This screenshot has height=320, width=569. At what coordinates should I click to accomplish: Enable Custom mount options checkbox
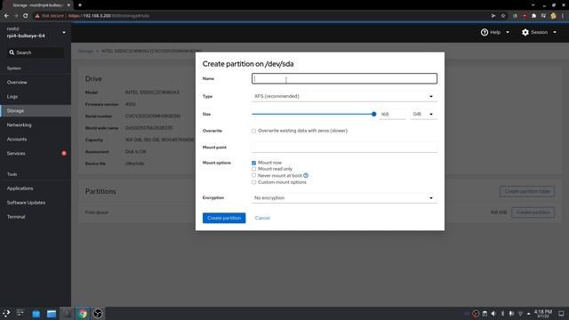pos(253,182)
